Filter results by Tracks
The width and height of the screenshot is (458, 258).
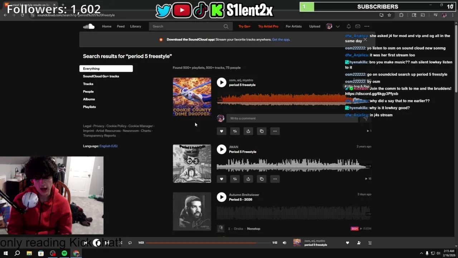88,84
